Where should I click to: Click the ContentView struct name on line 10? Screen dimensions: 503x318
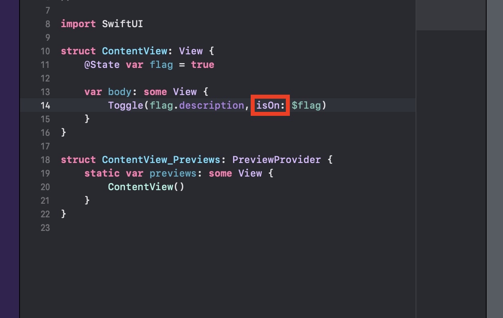point(134,51)
